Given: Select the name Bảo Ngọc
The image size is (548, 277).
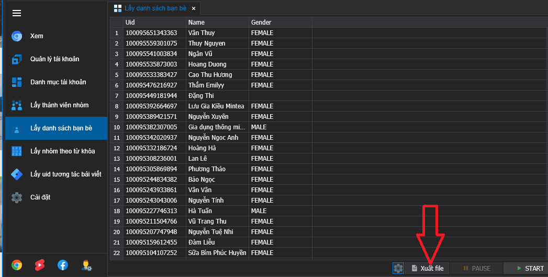Looking at the screenshot, I should click(202, 180).
